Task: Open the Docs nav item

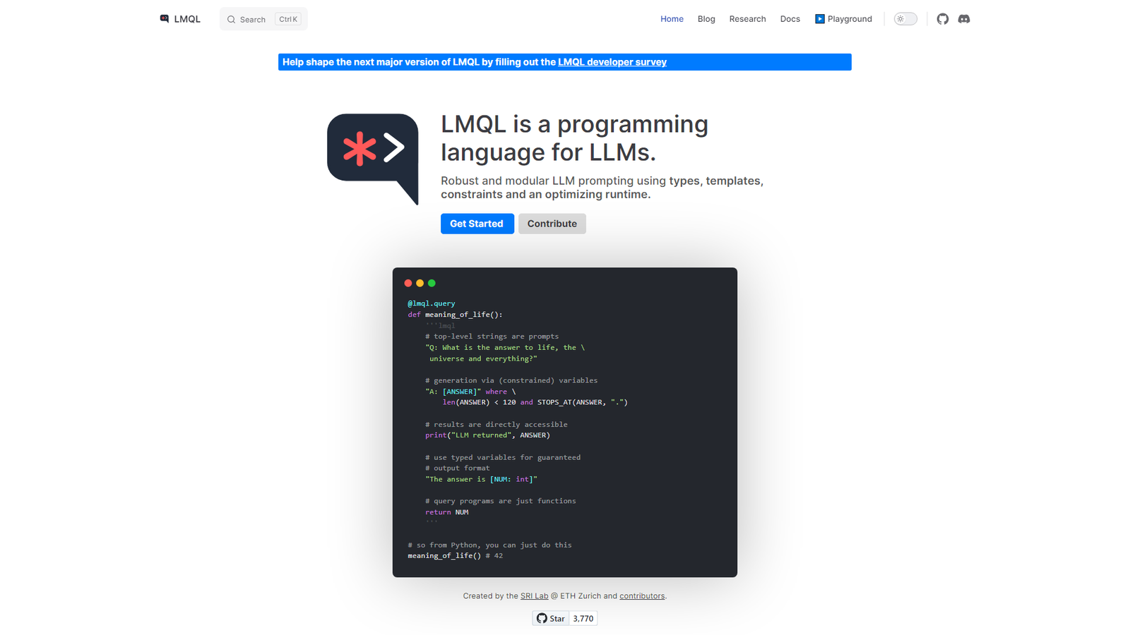Action: 790,19
